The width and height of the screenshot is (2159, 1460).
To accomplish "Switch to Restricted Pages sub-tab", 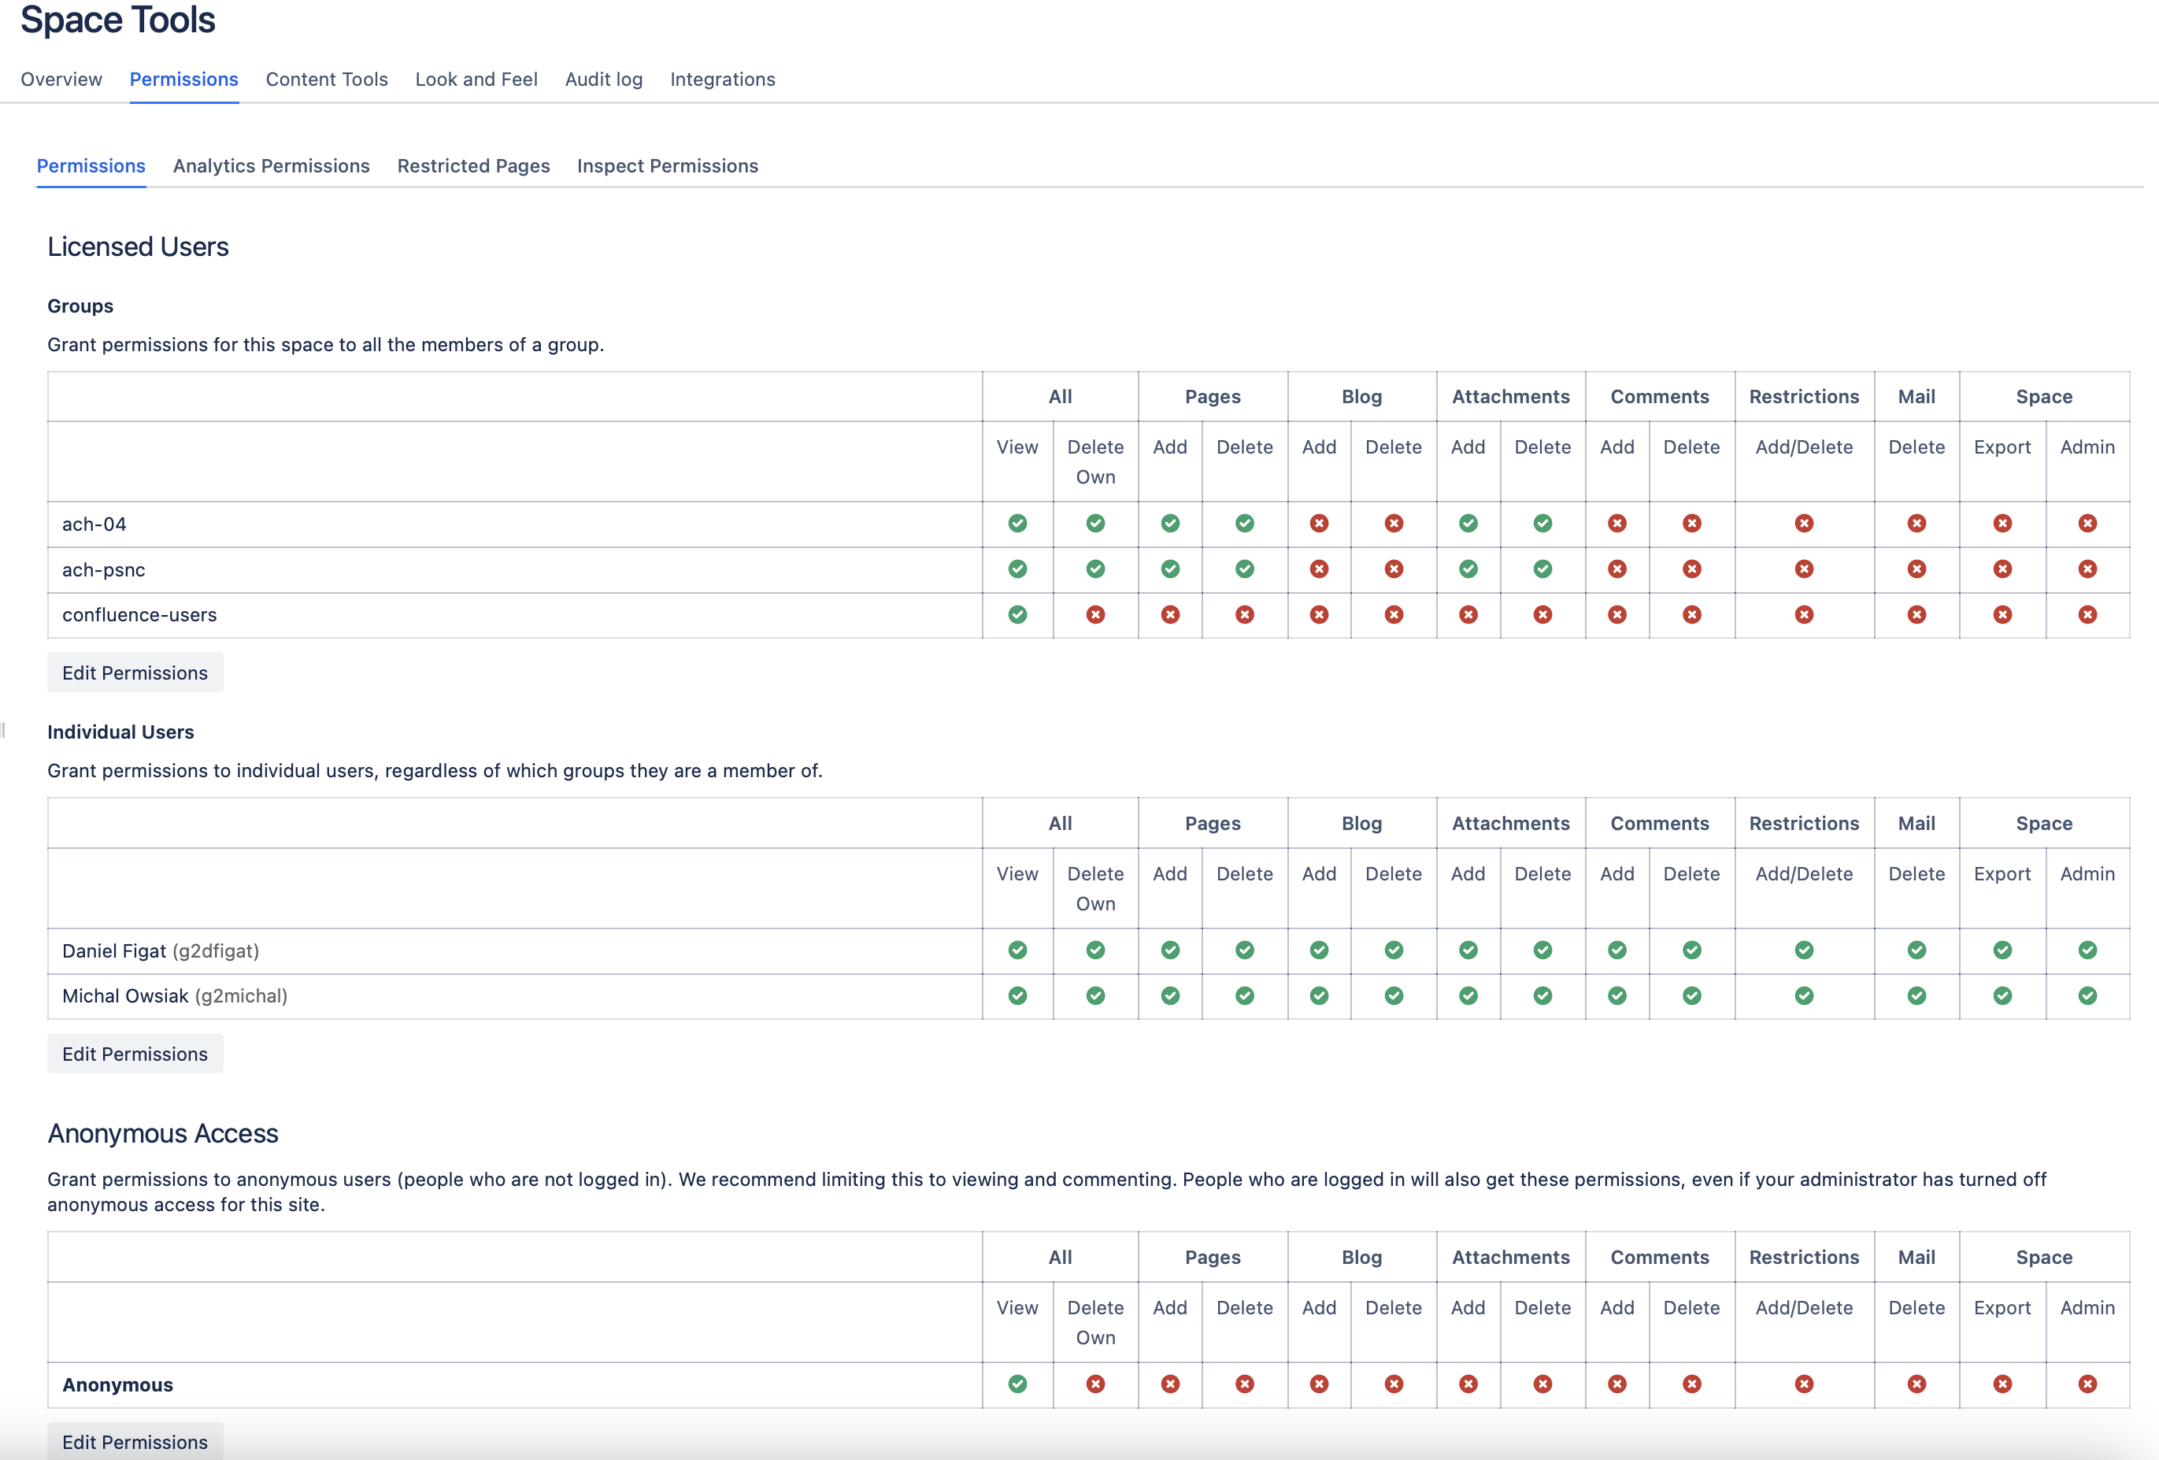I will 474,165.
